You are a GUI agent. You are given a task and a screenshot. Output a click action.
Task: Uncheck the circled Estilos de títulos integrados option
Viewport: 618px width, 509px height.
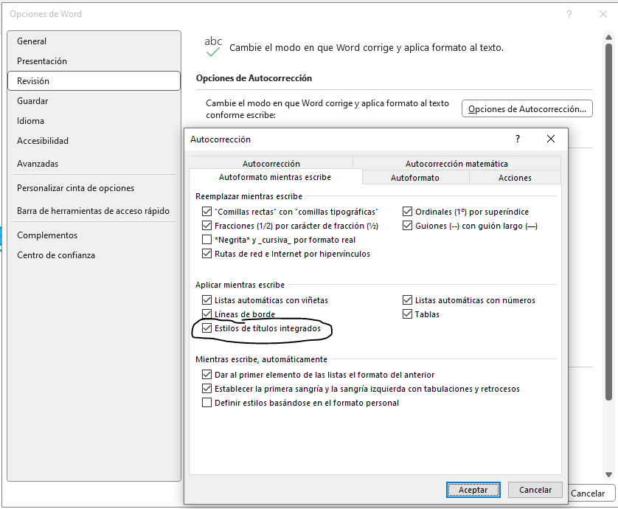(207, 328)
